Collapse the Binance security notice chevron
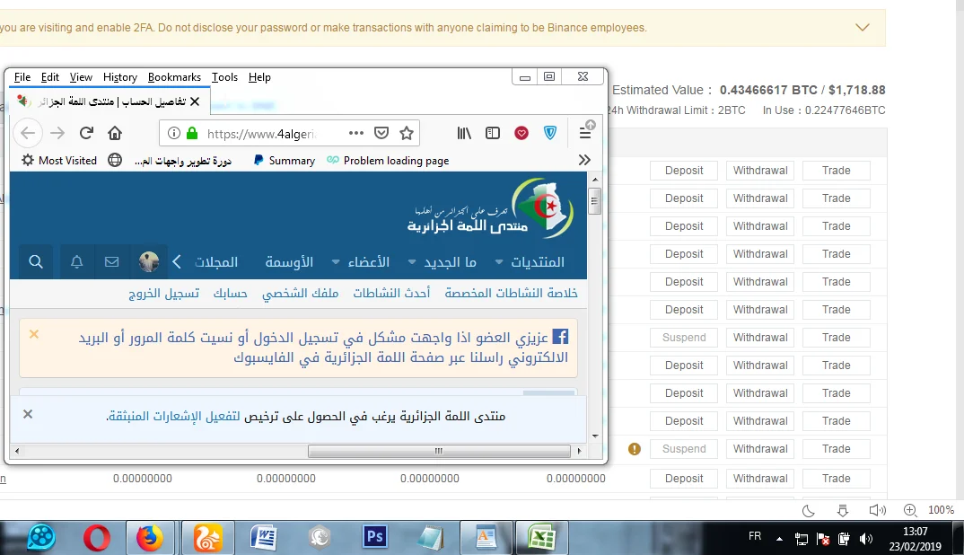964x555 pixels. pos(863,28)
